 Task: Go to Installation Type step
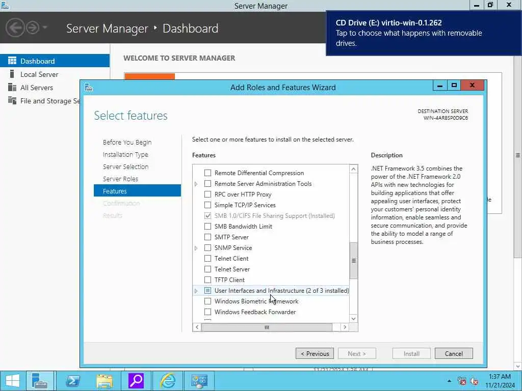pyautogui.click(x=125, y=155)
